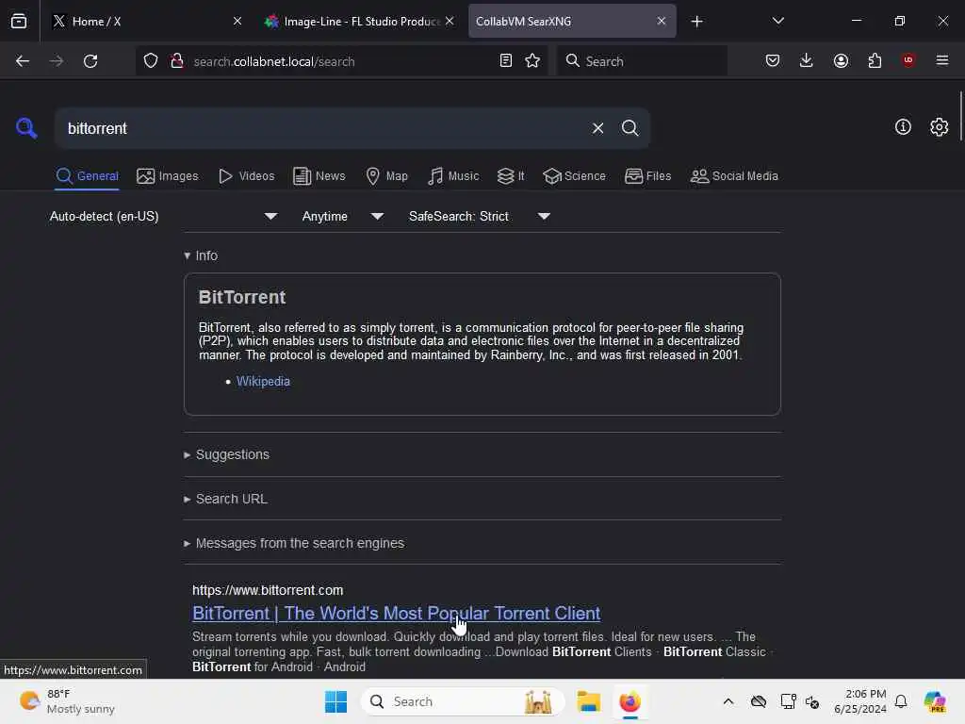Screen dimensions: 965x724
Task: Click the Windows taskbar Search box
Action: [x=463, y=701]
